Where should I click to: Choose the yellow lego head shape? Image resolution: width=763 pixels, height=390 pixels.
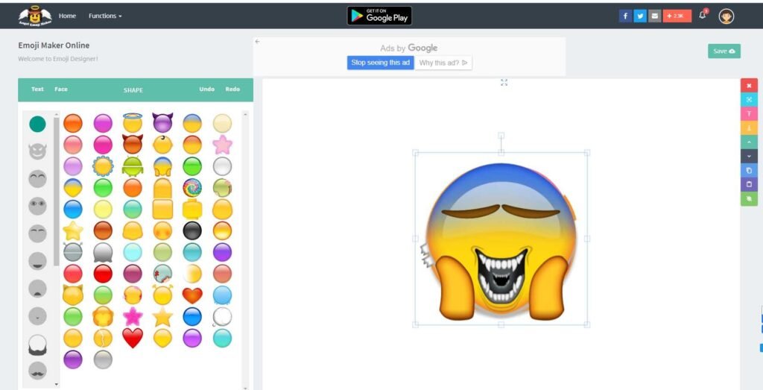[192, 209]
